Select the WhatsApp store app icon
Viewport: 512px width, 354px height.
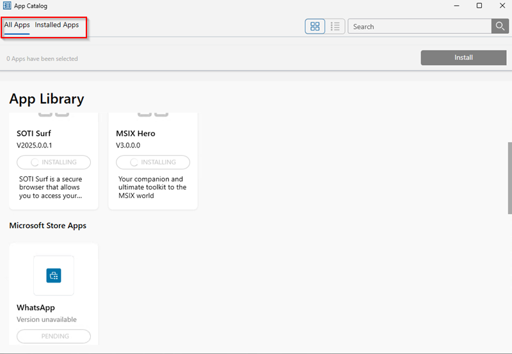54,275
